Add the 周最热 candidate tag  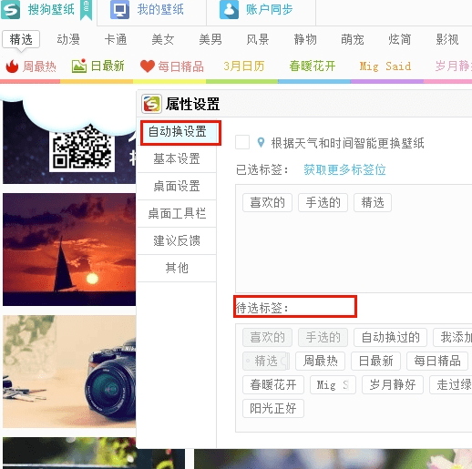pyautogui.click(x=320, y=361)
